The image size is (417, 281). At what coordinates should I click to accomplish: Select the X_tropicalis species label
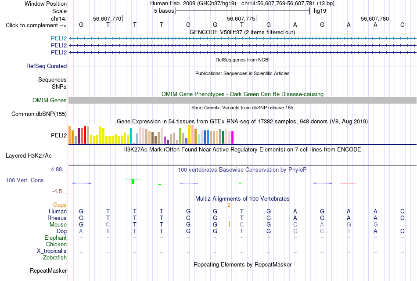pos(52,251)
